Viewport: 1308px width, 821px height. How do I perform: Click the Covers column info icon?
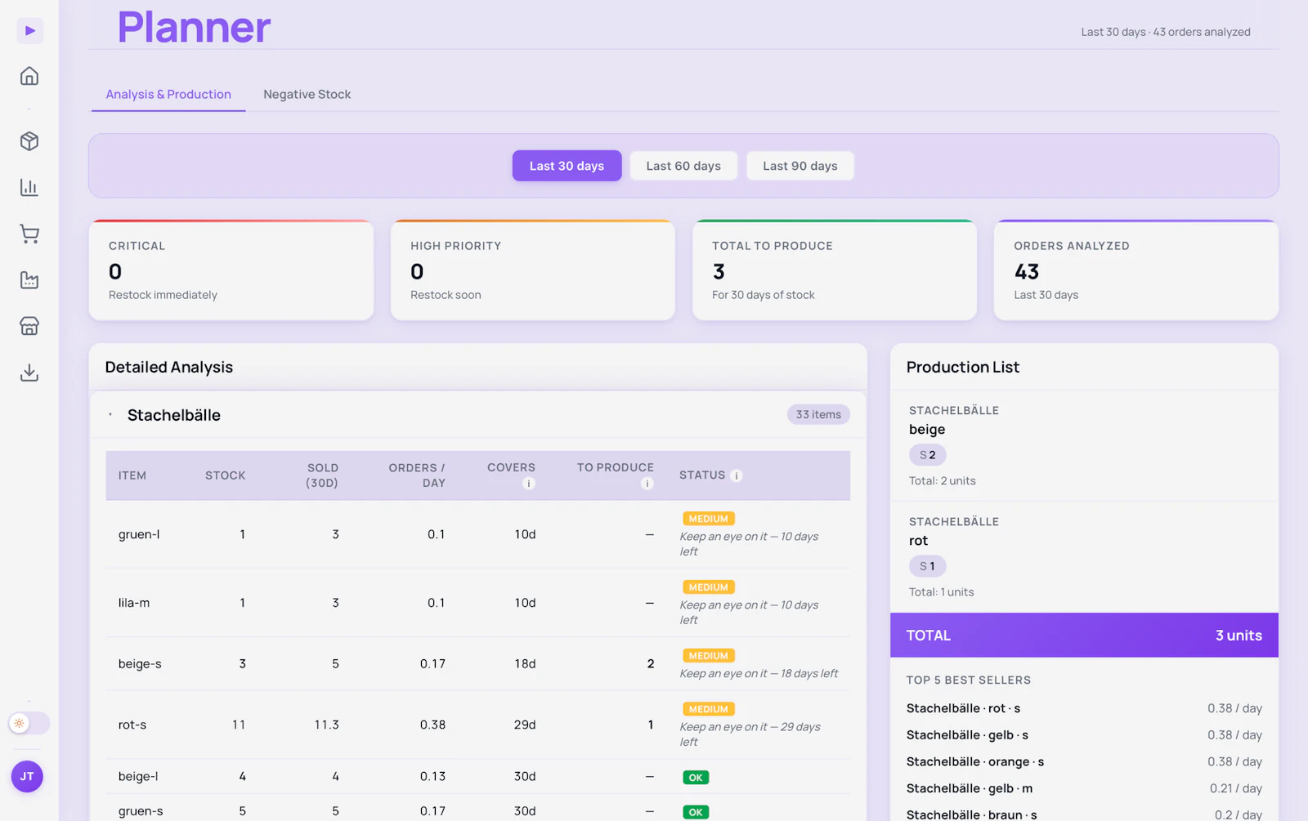(x=529, y=484)
